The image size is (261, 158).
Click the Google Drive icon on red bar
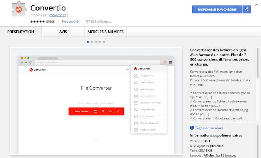tap(110, 111)
